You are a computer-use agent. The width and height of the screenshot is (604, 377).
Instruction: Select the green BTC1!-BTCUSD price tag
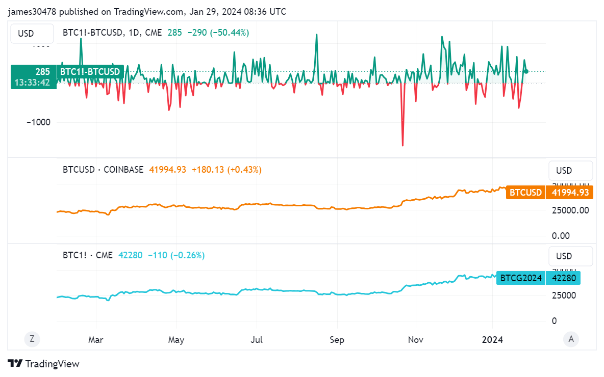click(x=90, y=72)
